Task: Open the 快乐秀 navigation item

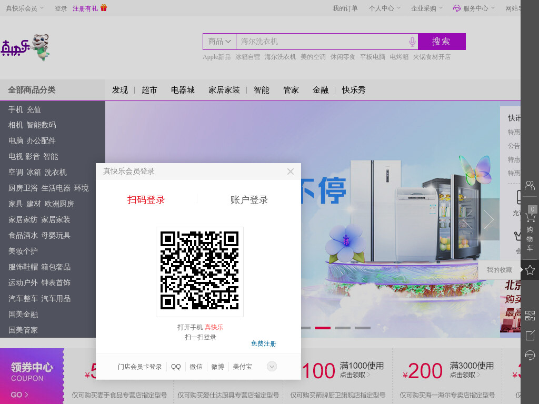Action: pos(354,90)
